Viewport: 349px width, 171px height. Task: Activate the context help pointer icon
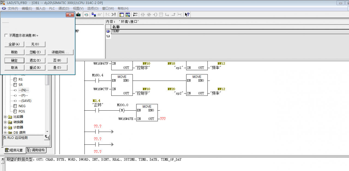(187, 14)
